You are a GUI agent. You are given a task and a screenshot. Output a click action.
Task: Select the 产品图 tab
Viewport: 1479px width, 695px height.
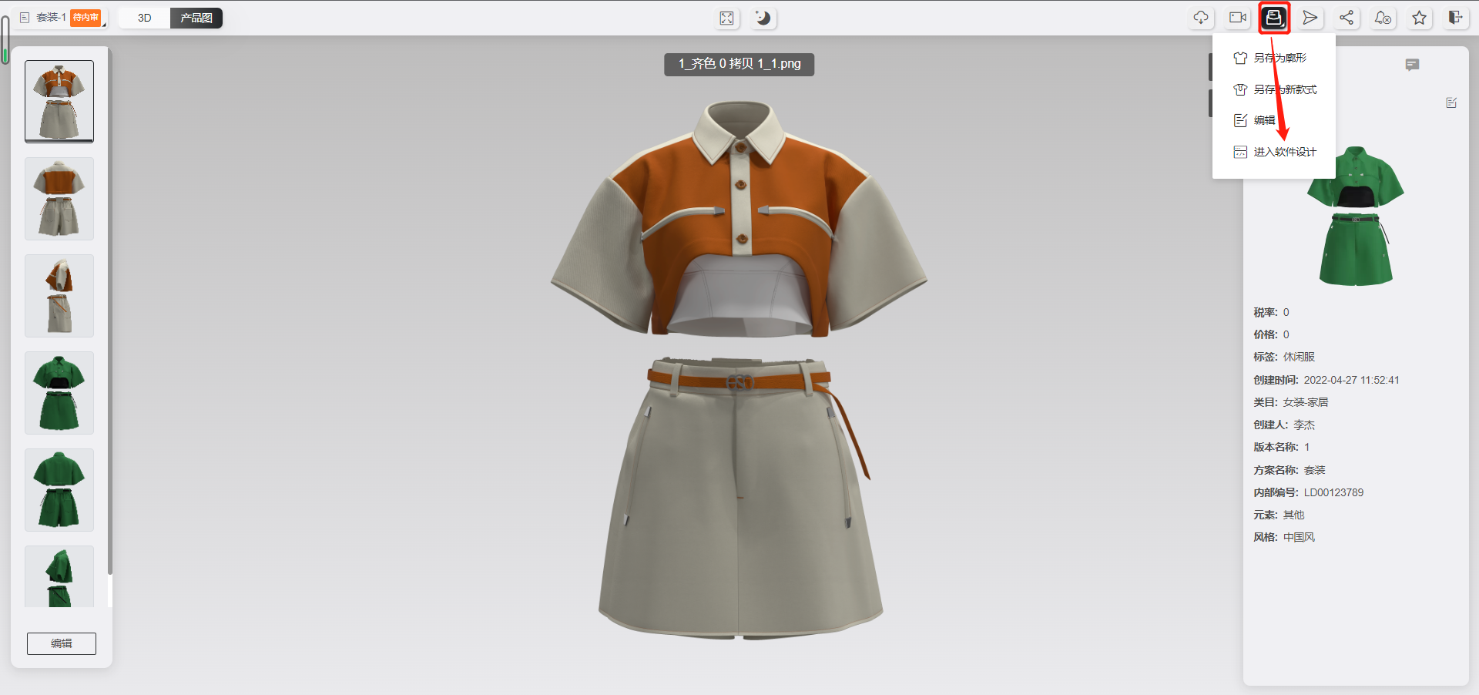(x=196, y=18)
